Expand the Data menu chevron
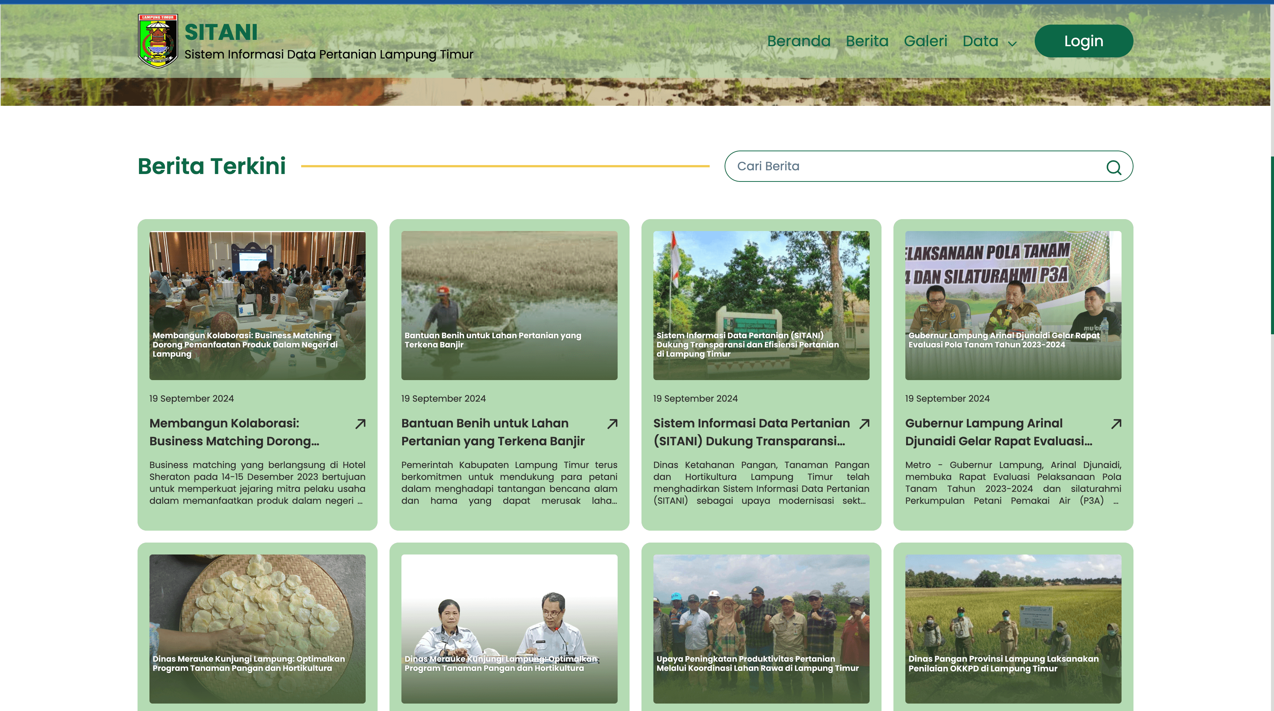The height and width of the screenshot is (711, 1274). pyautogui.click(x=1012, y=44)
